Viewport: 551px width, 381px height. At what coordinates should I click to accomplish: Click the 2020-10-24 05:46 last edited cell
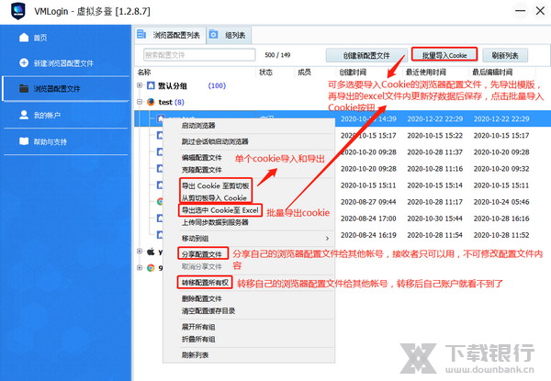[501, 202]
